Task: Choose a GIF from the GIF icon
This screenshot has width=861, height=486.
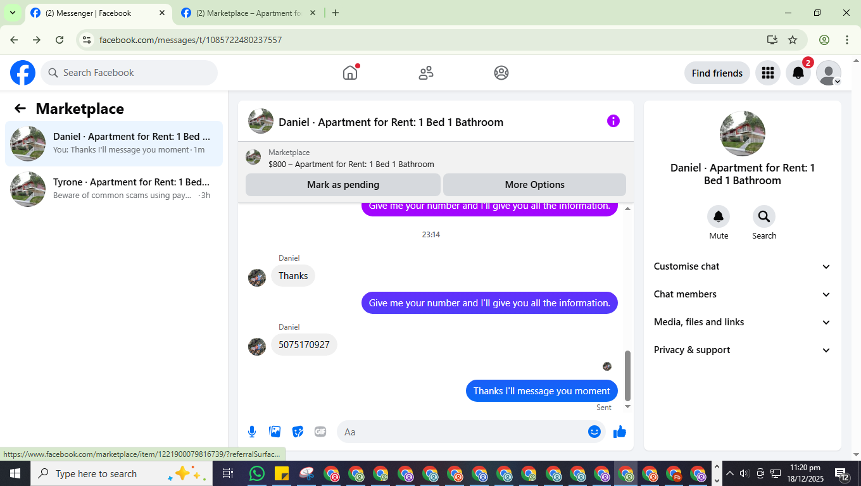Action: (x=320, y=432)
